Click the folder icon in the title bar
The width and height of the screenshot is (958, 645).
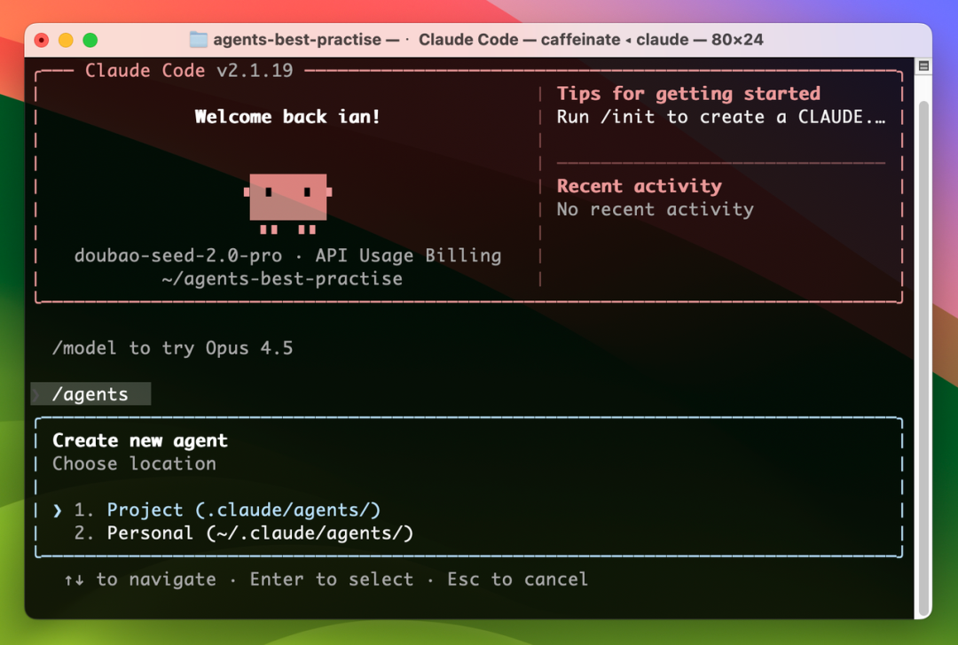click(198, 40)
